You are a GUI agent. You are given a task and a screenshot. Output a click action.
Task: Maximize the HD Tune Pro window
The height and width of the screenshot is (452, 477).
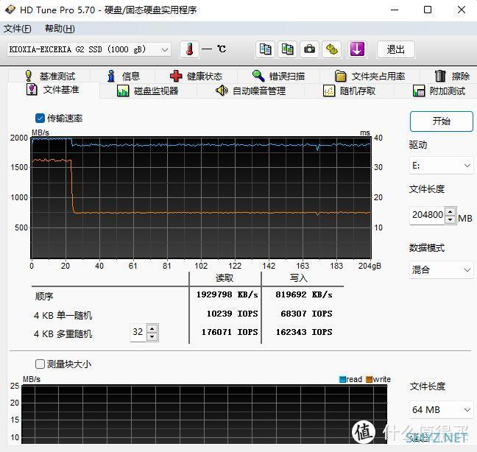[x=428, y=10]
